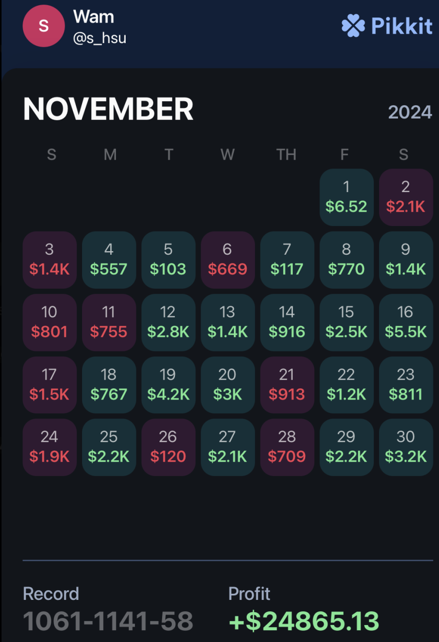439x642 pixels.
Task: Open the November 19 day showing $4.2K
Action: [x=168, y=385]
